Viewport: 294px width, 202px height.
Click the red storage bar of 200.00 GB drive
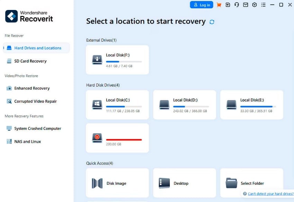pyautogui.click(x=125, y=139)
